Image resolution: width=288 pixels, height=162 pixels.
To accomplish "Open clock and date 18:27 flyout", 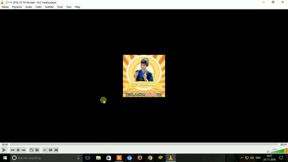I will tap(270, 158).
